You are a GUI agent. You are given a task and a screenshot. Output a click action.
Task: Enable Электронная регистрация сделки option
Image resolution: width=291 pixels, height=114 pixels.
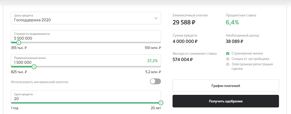[x=249, y=66]
